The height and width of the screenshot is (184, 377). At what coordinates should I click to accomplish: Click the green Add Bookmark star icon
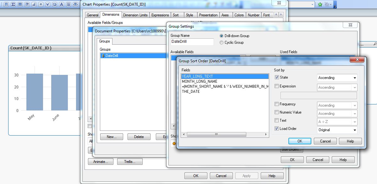point(320,4)
